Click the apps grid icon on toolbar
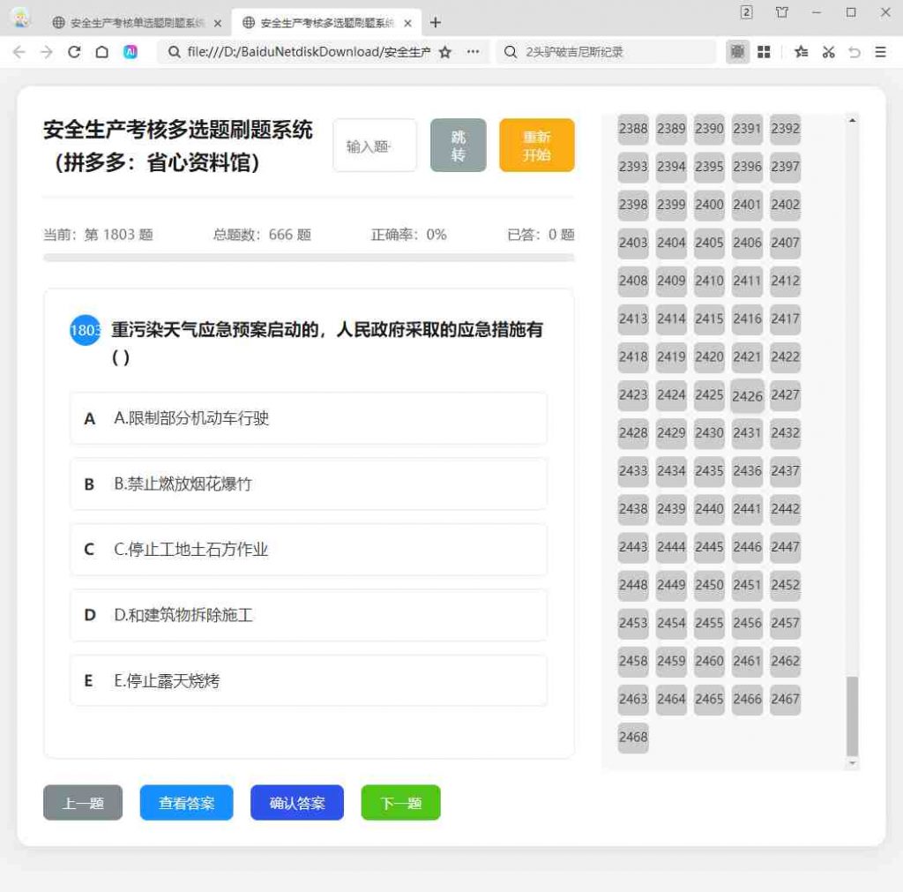903x892 pixels. click(764, 53)
